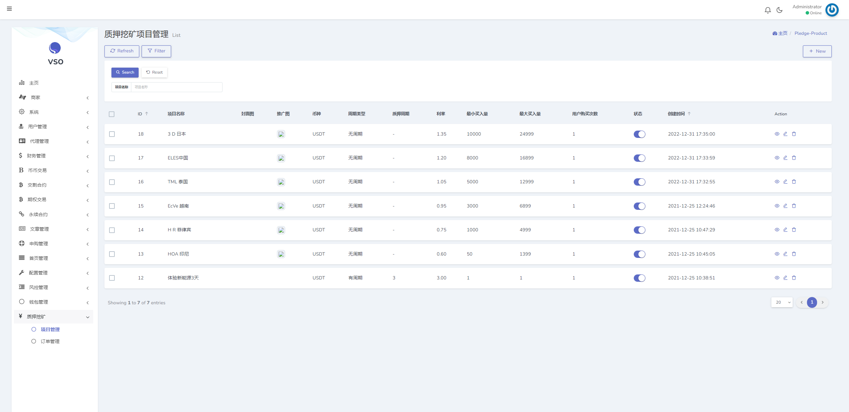The height and width of the screenshot is (412, 849).
Task: View details eye icon for TML 泰国
Action: pyautogui.click(x=777, y=182)
